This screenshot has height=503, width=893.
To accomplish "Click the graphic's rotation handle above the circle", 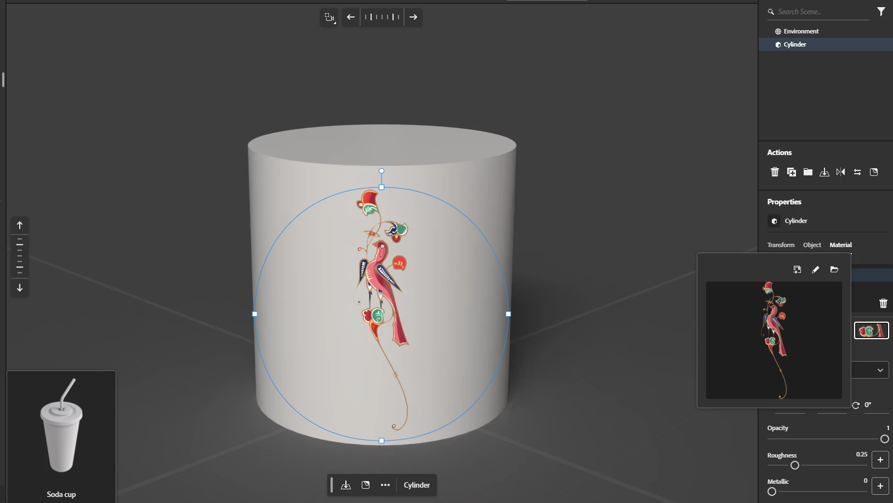I will (382, 171).
